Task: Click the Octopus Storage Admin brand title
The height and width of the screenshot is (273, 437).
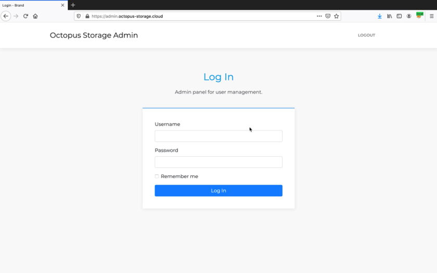Action: [94, 35]
